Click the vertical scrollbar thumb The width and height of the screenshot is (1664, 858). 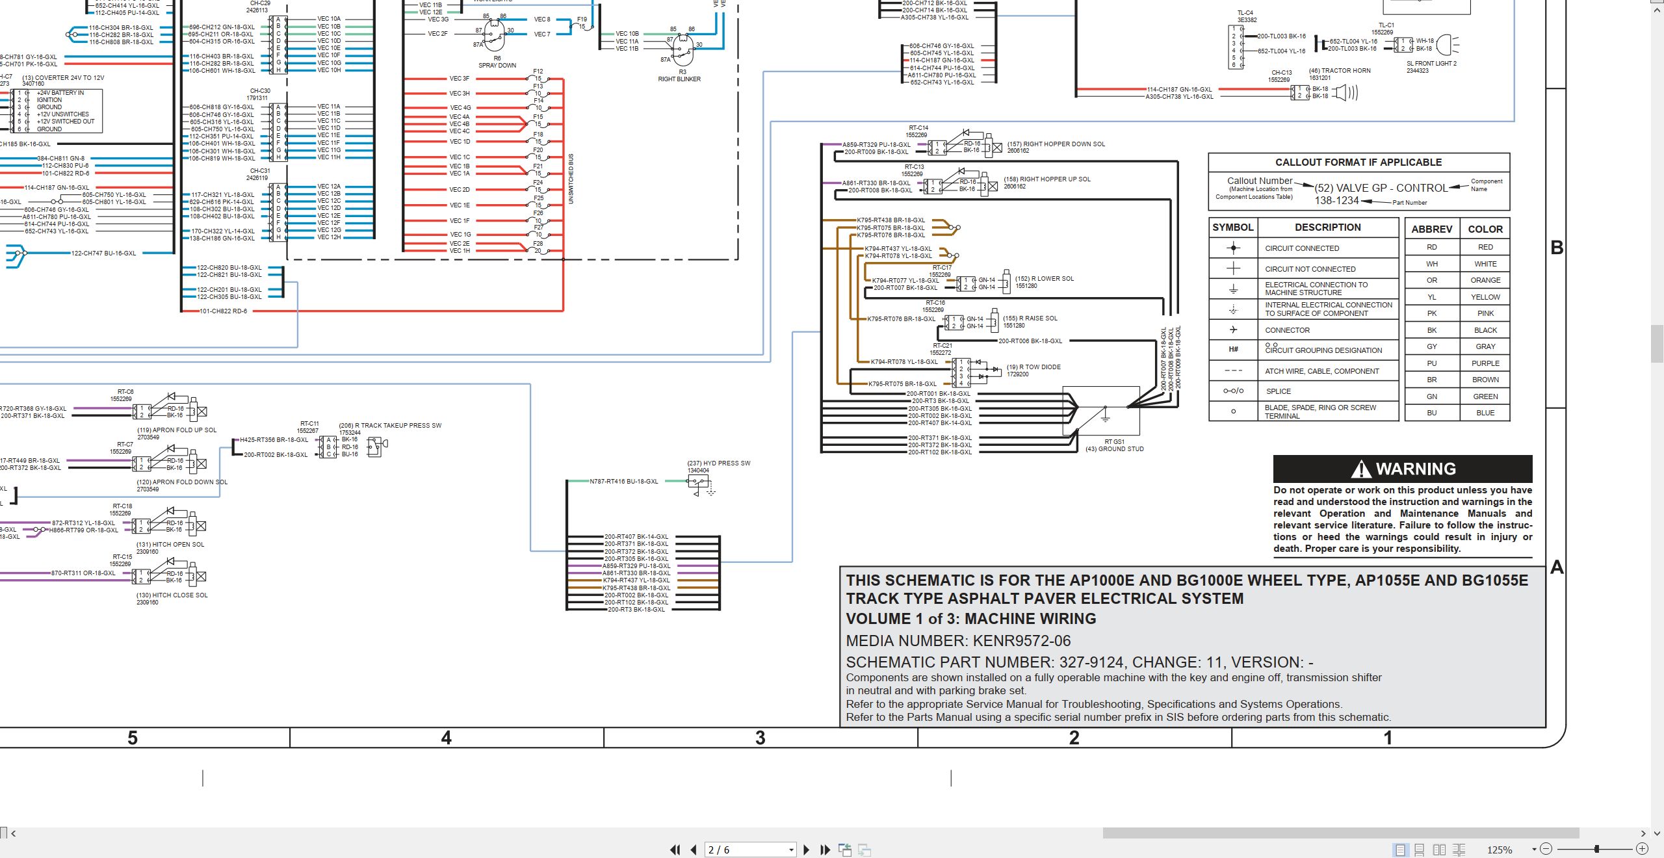[1658, 344]
